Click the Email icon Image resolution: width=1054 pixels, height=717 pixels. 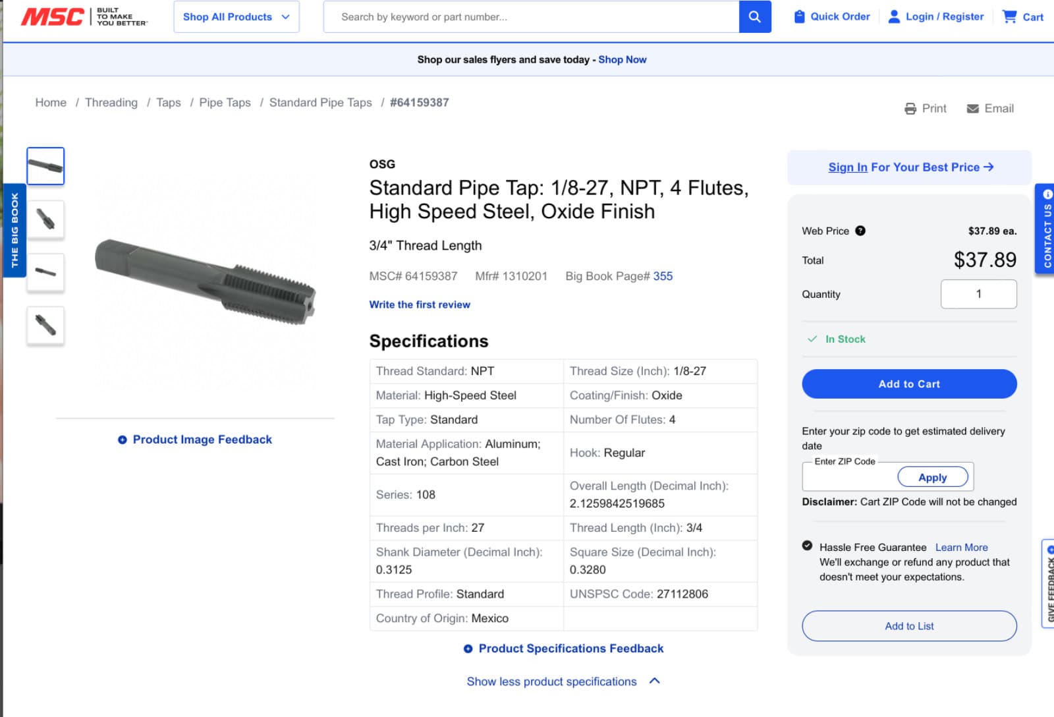pyautogui.click(x=972, y=108)
